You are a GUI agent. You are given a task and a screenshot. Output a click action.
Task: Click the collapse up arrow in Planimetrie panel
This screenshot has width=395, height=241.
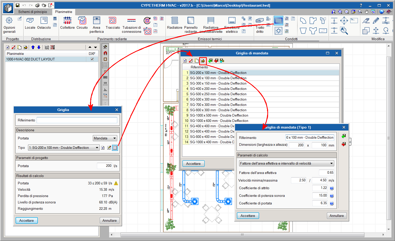(90, 47)
